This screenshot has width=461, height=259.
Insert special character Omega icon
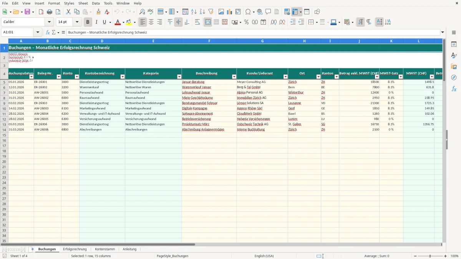coord(248,12)
